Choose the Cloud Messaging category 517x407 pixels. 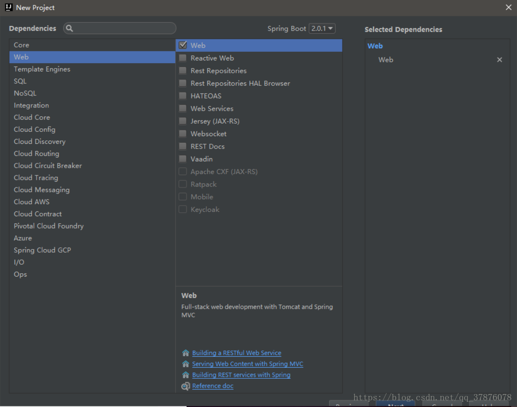92,190
